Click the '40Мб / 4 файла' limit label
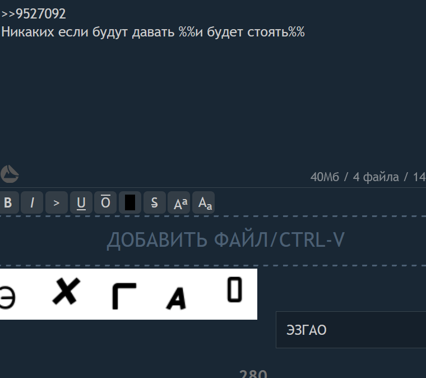 click(355, 177)
